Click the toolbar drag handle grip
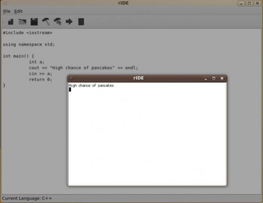This screenshot has height=203, width=263. [x=3, y=22]
